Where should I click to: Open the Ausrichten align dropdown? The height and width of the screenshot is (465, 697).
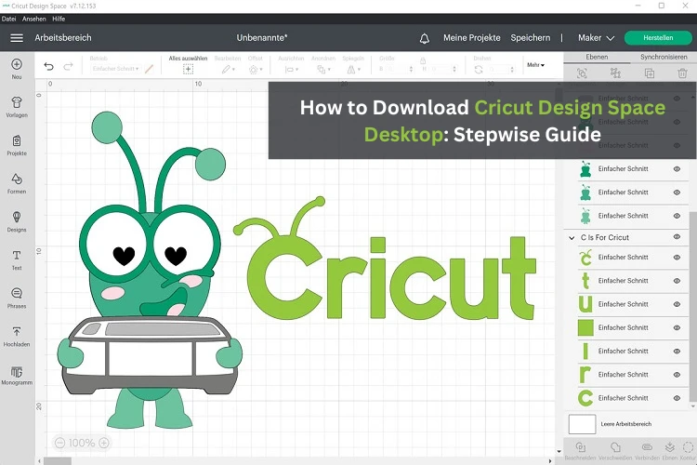[x=292, y=70]
